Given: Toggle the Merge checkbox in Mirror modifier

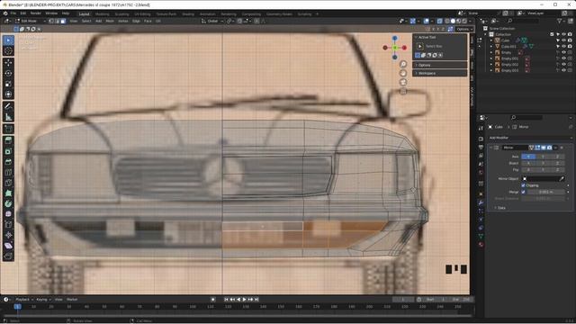Looking at the screenshot, I should [524, 192].
